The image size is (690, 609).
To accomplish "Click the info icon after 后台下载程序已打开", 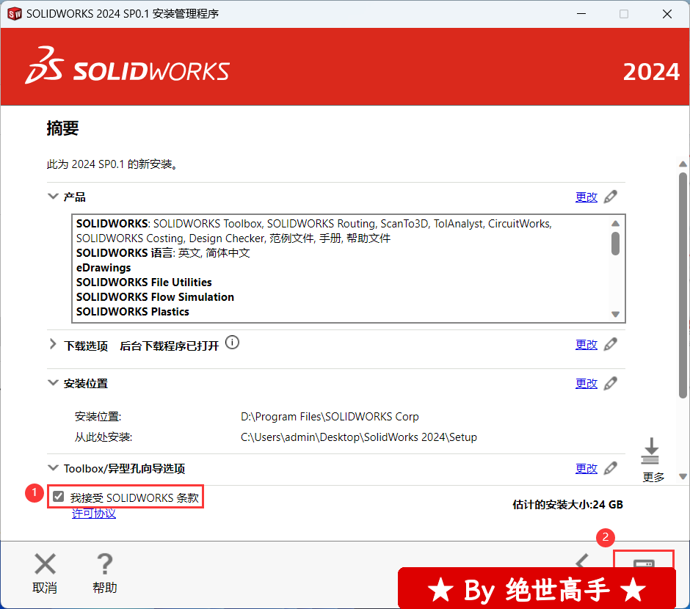I will tap(233, 343).
